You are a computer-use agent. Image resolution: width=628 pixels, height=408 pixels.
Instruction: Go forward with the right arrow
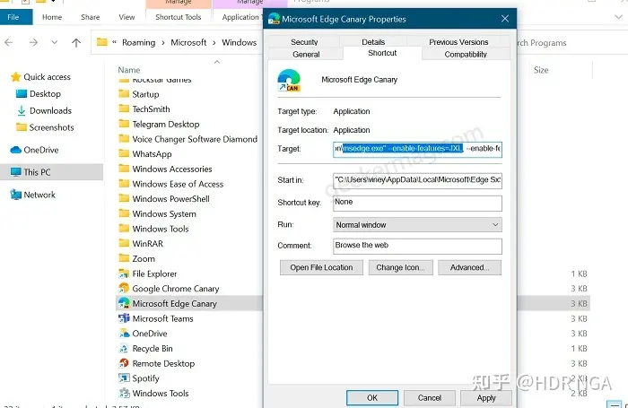pos(34,42)
